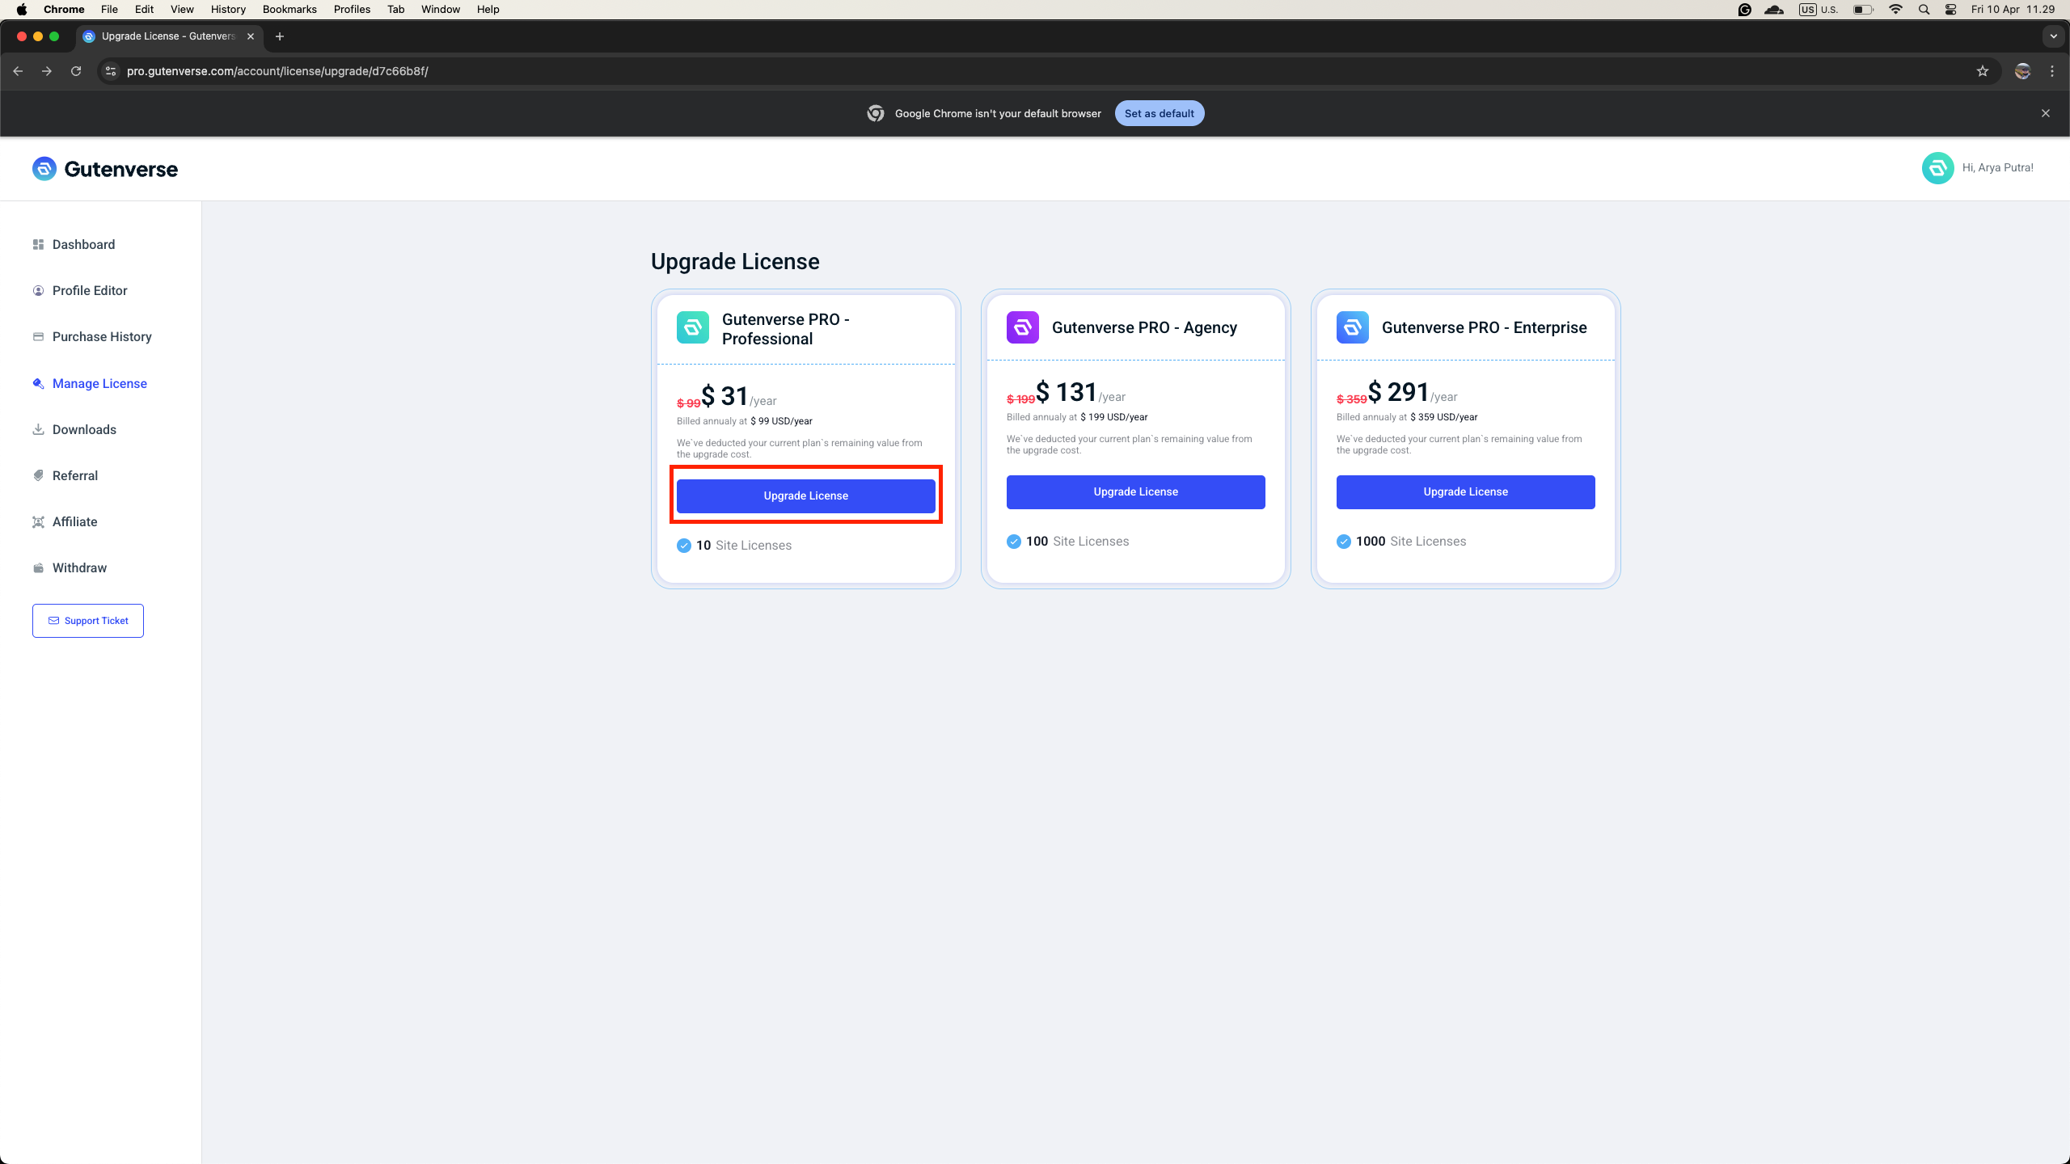2070x1164 pixels.
Task: Click the Professional plan teal icon
Action: [x=693, y=328]
